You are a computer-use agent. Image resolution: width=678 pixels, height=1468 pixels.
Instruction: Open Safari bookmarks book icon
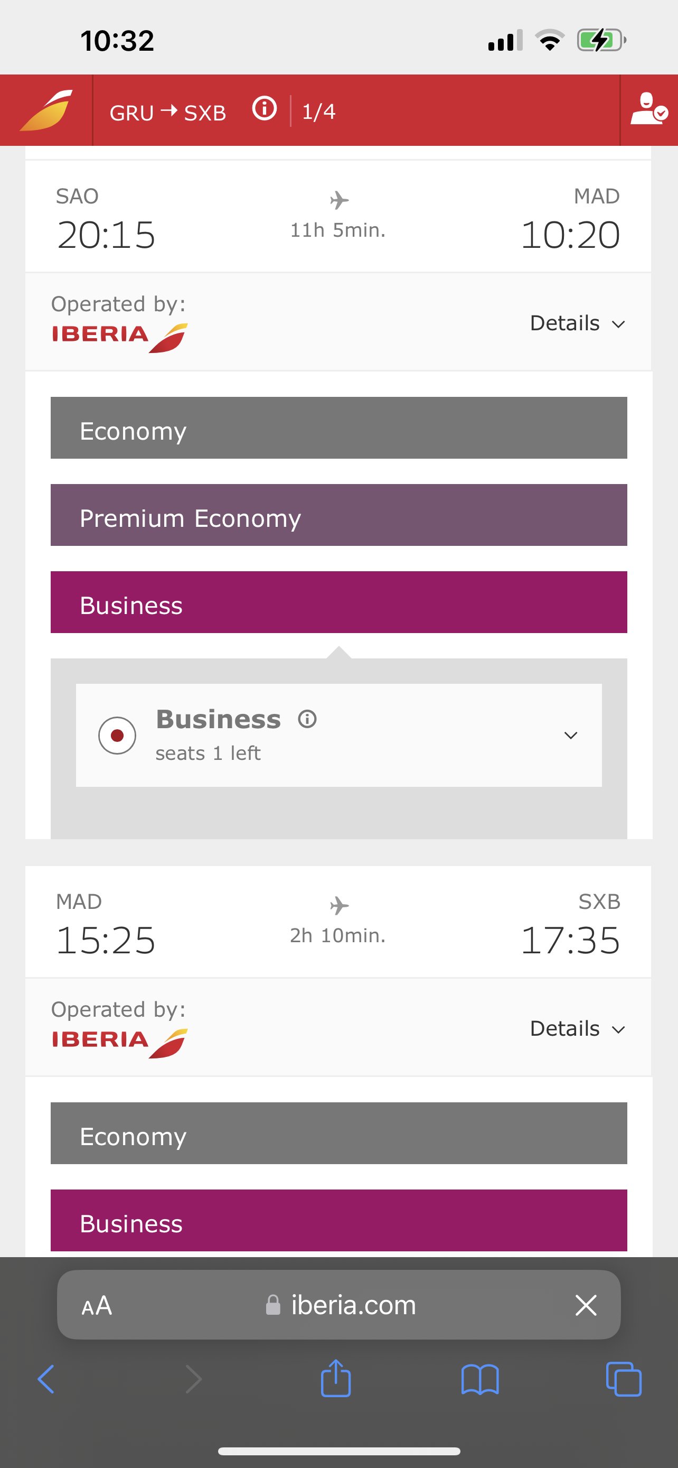pos(480,1379)
